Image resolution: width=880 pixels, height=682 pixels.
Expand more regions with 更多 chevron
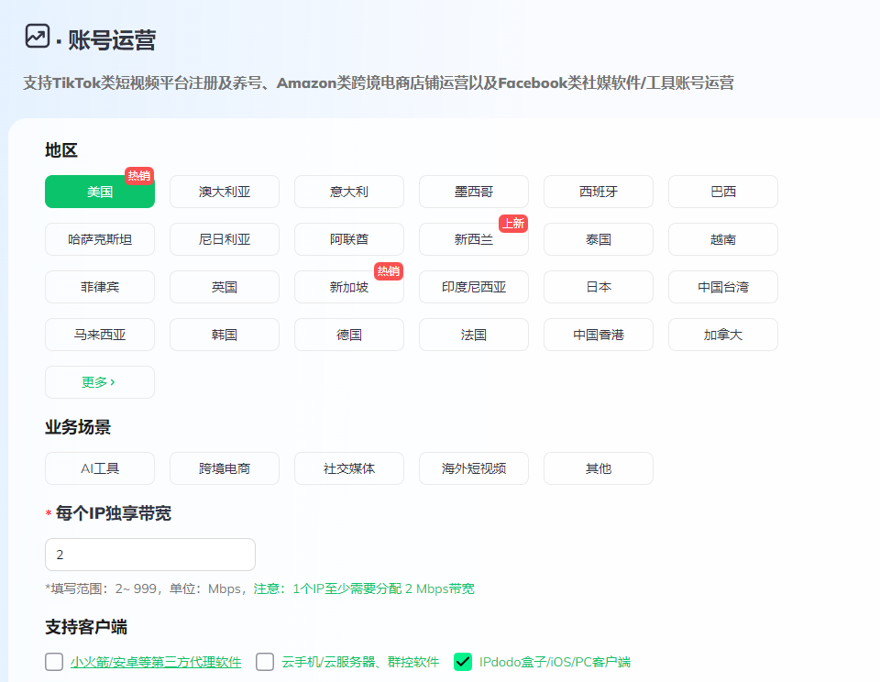tap(99, 382)
